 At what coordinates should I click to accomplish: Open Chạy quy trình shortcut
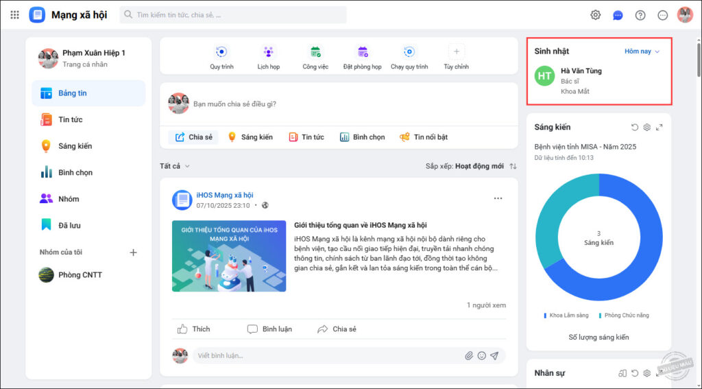pyautogui.click(x=409, y=58)
